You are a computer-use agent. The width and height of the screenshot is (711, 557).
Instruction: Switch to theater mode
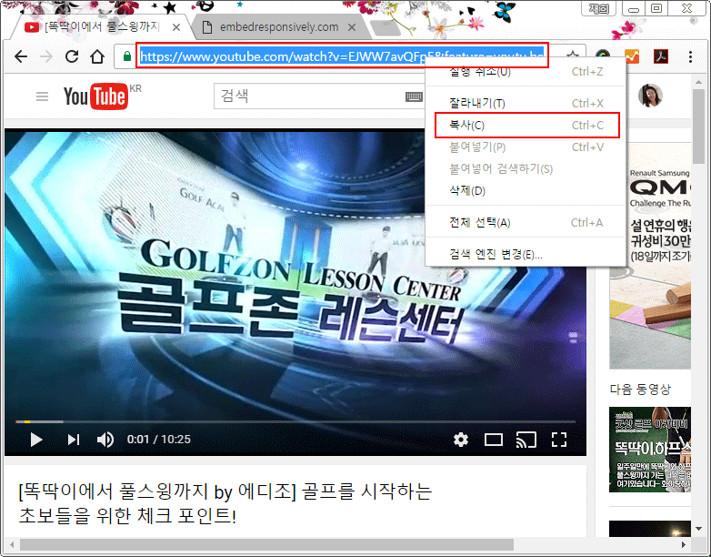[494, 440]
